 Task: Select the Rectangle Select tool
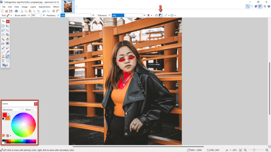click(x=3, y=26)
